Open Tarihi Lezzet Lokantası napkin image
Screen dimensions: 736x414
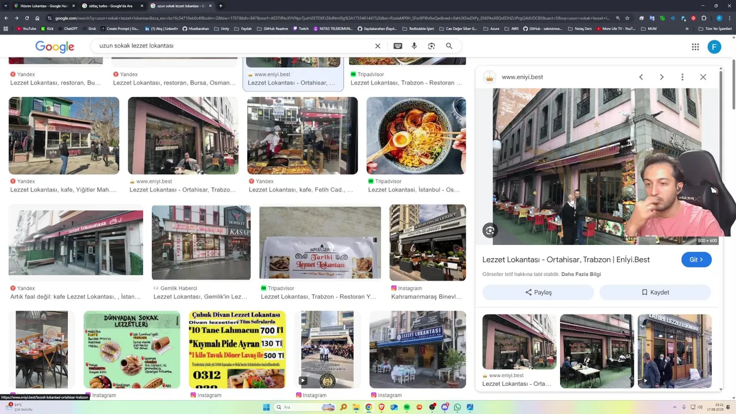coord(320,243)
